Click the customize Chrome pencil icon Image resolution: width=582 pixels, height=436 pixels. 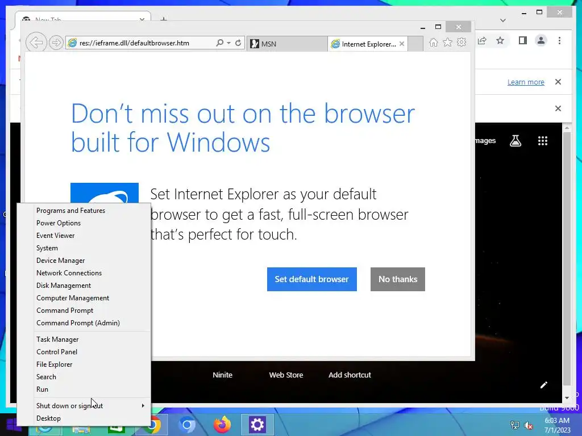[543, 385]
